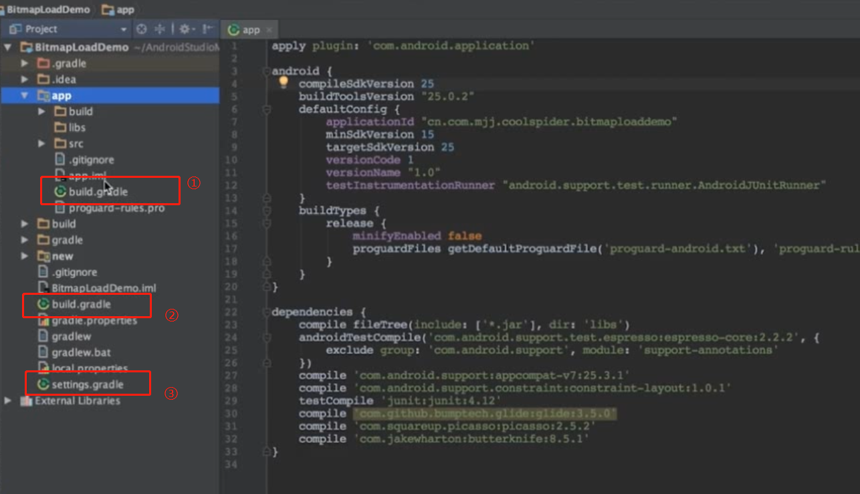Image resolution: width=860 pixels, height=494 pixels.
Task: Select the app module in the tree
Action: click(x=110, y=96)
